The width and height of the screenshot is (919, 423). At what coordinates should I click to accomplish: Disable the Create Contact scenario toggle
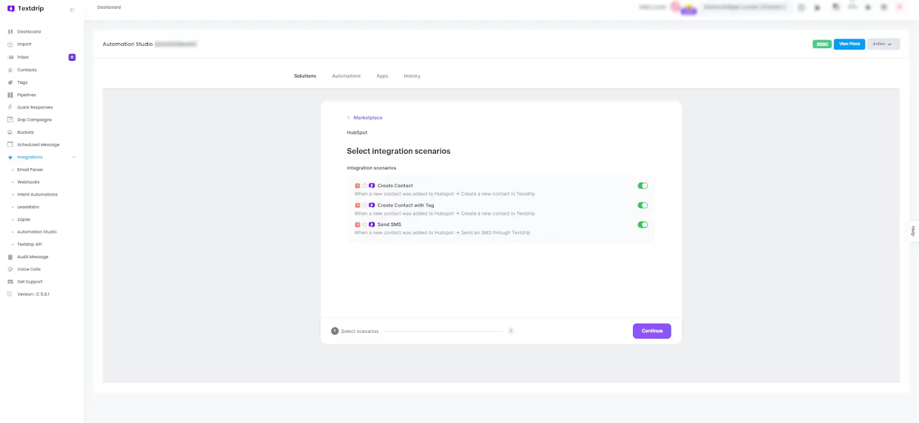coord(642,186)
